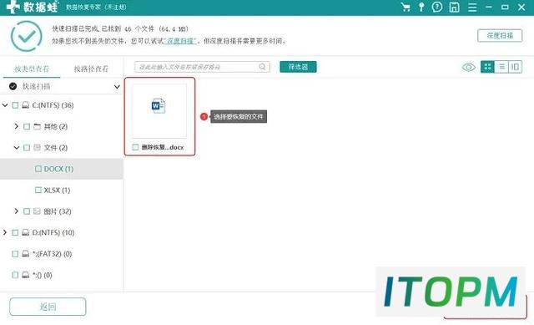This screenshot has width=534, height=325.
Task: Click the 返回 back button
Action: [x=48, y=307]
